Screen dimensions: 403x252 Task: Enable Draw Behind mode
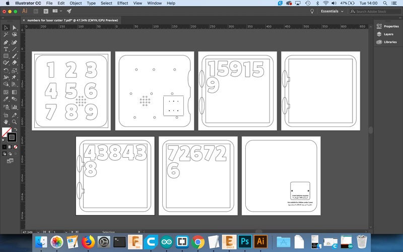[x=10, y=154]
